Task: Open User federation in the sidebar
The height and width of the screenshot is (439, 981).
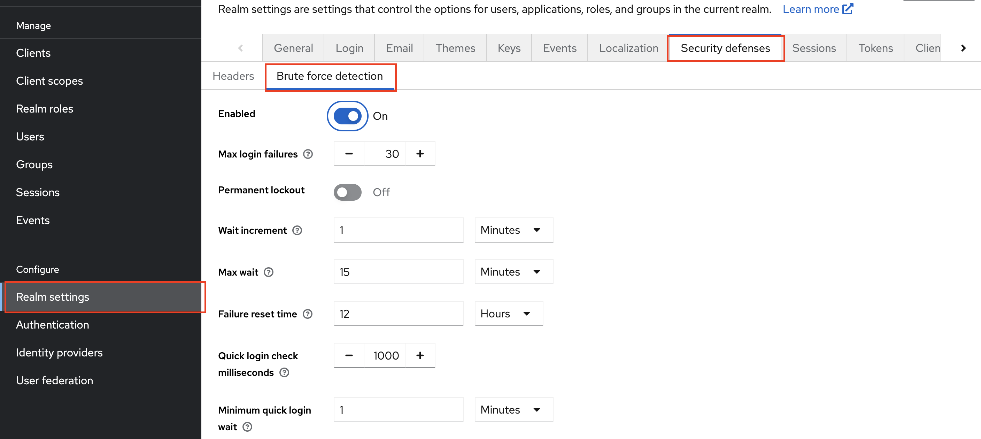Action: point(101,380)
